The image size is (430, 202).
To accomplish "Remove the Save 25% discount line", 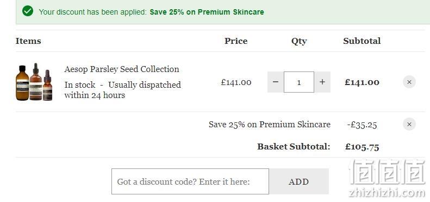I will pos(409,125).
